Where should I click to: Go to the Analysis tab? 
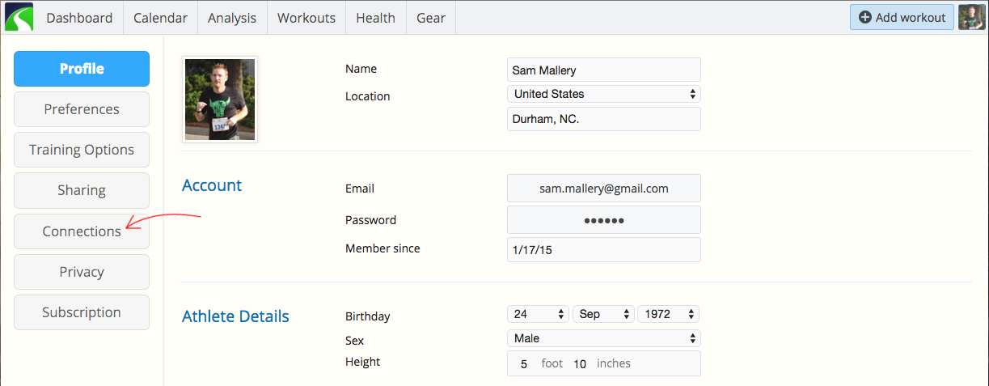(x=232, y=18)
